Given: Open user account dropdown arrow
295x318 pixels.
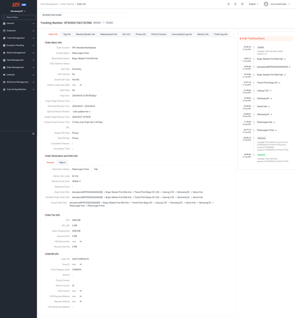Looking at the screenshot, I should [x=289, y=4].
